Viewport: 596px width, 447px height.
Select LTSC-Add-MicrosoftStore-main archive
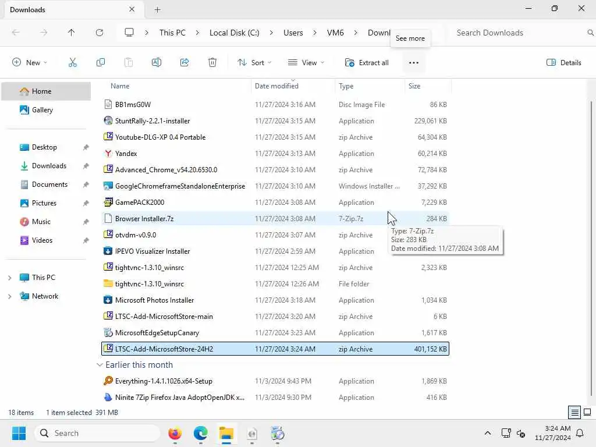coord(275,316)
